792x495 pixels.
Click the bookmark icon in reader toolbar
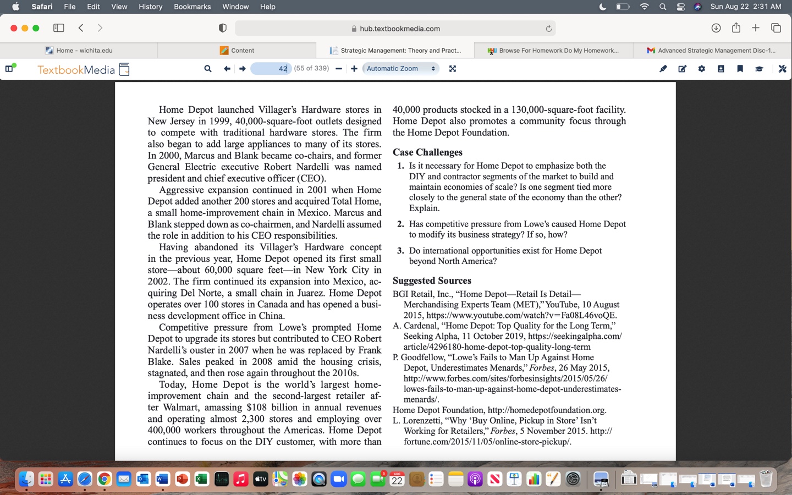point(740,69)
